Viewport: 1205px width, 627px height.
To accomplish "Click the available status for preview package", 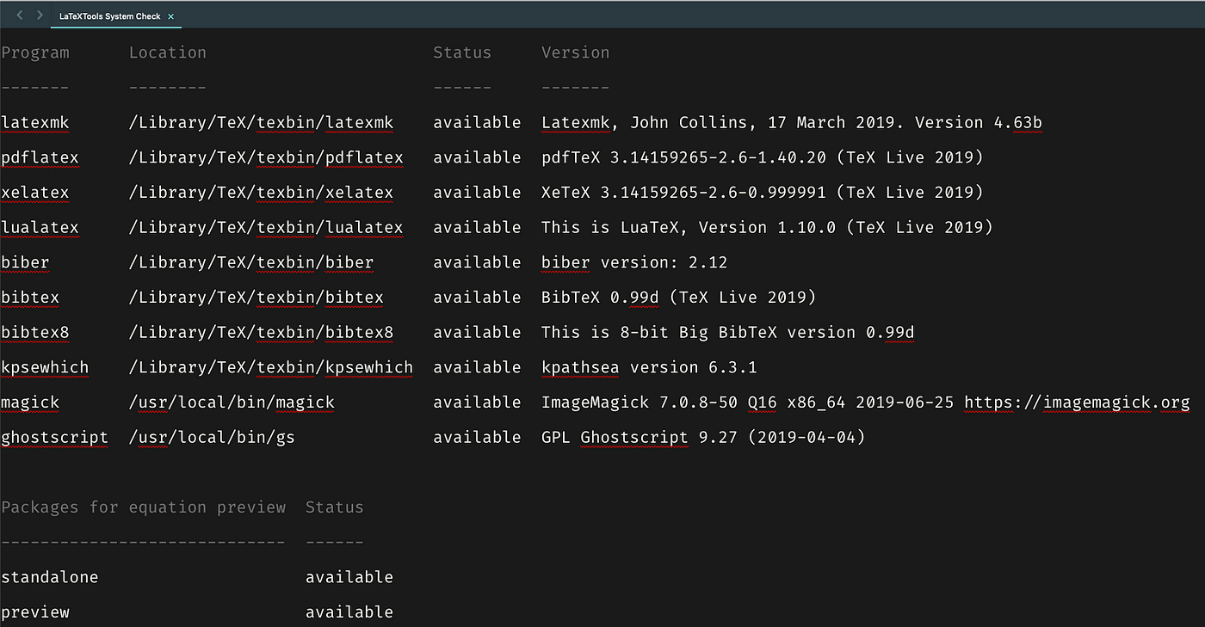I will 349,612.
